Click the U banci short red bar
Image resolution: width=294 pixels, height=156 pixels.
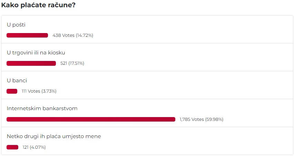click(x=12, y=91)
